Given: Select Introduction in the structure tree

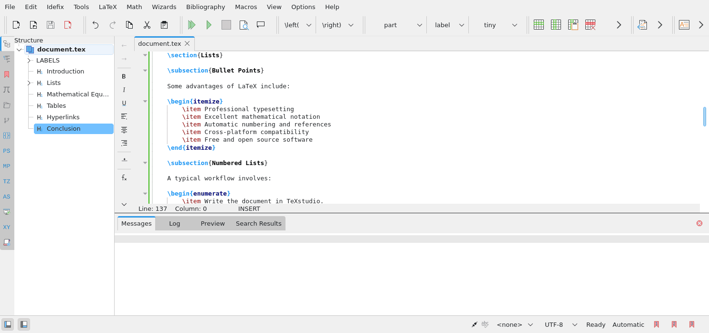Looking at the screenshot, I should 65,72.
